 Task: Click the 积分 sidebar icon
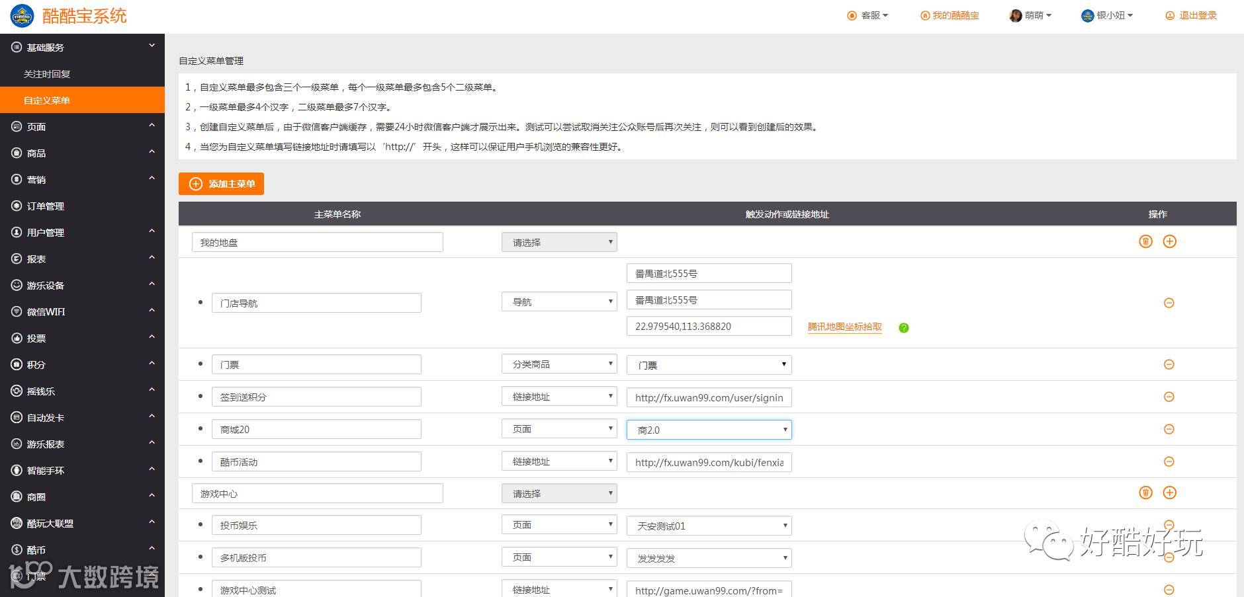[x=17, y=364]
